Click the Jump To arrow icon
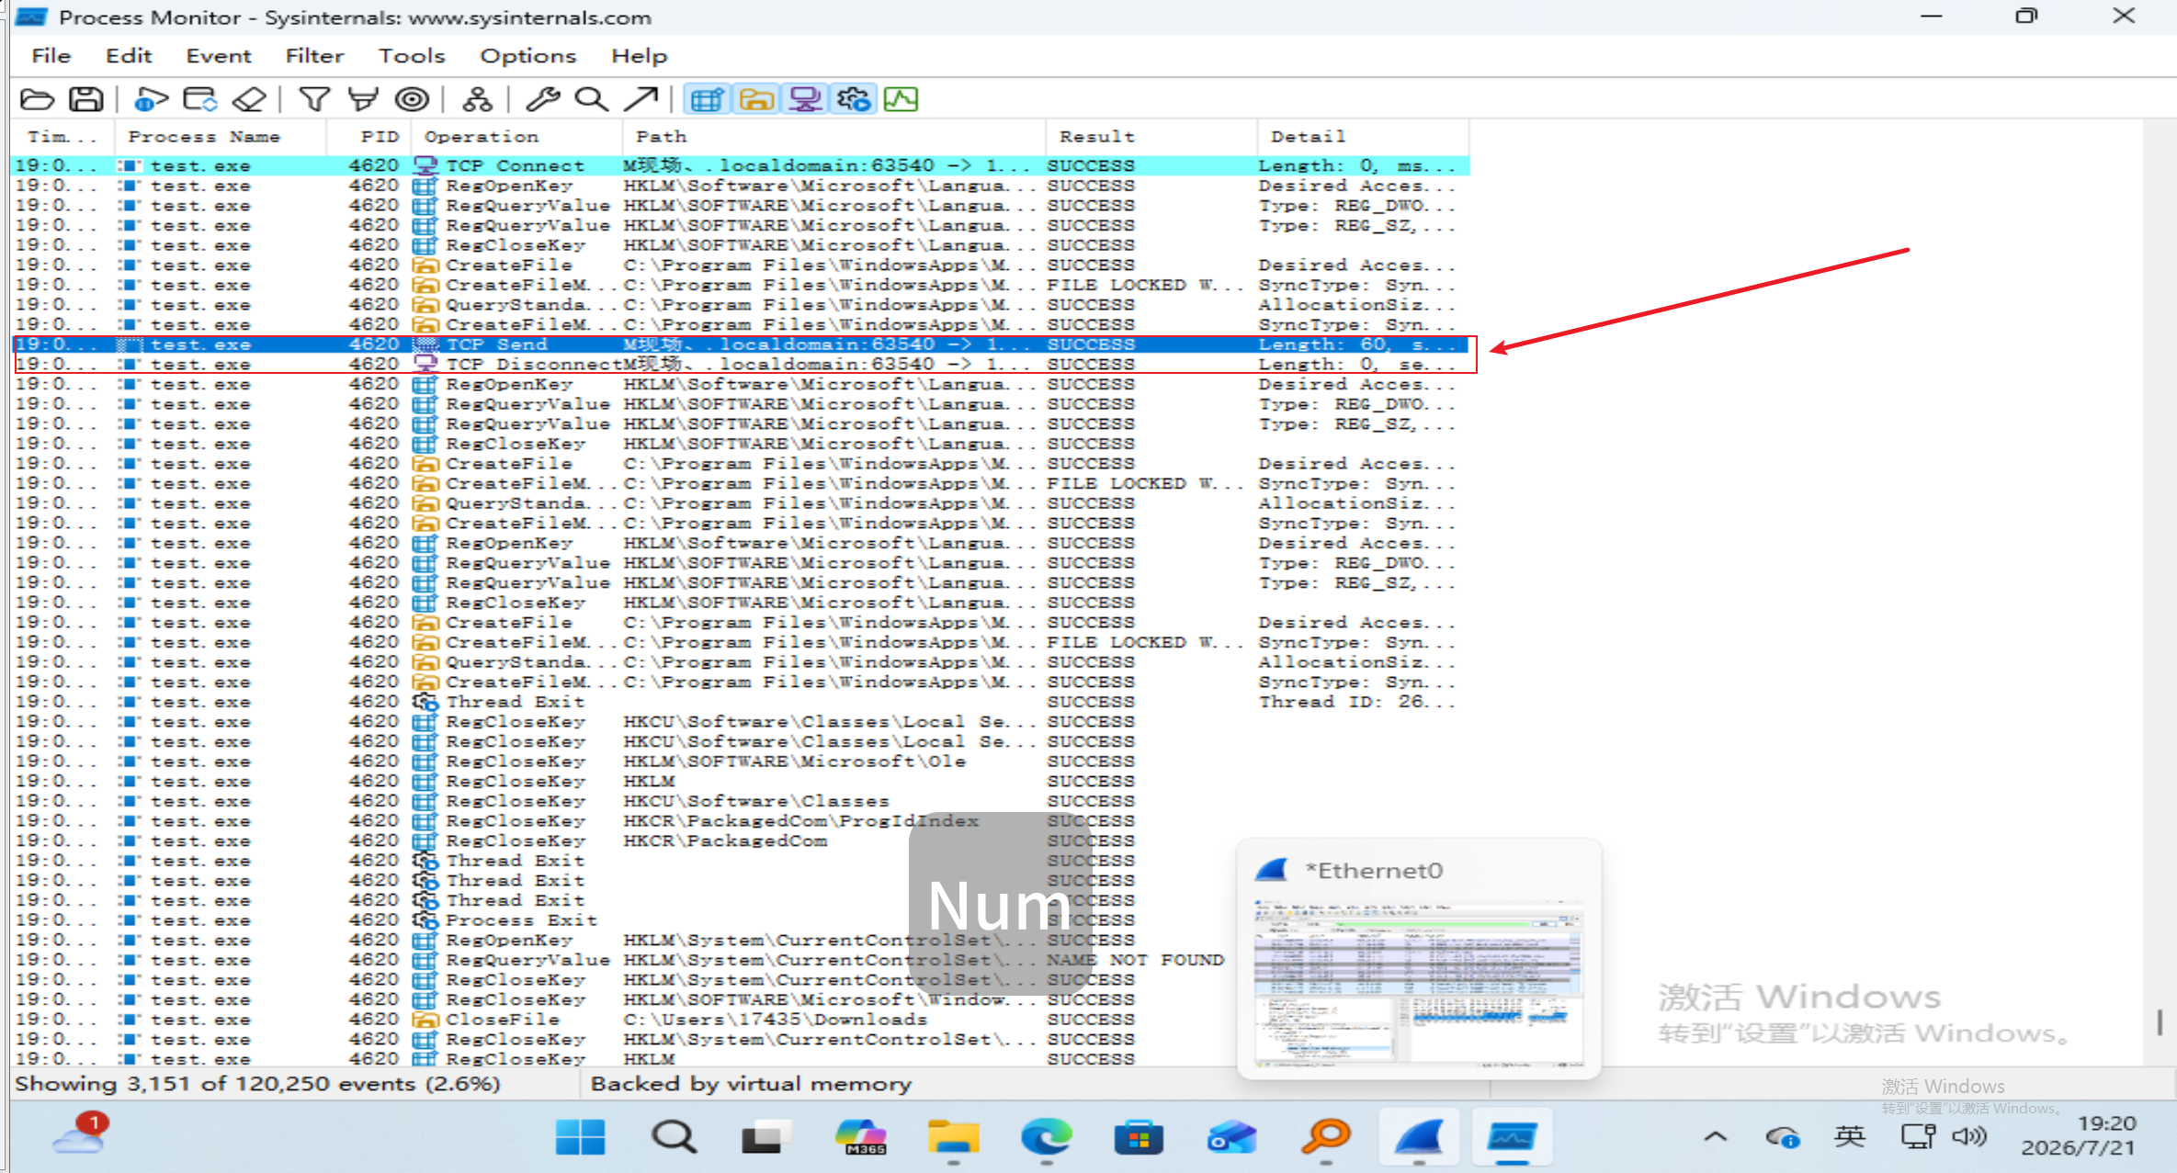This screenshot has height=1173, width=2177. pyautogui.click(x=641, y=99)
